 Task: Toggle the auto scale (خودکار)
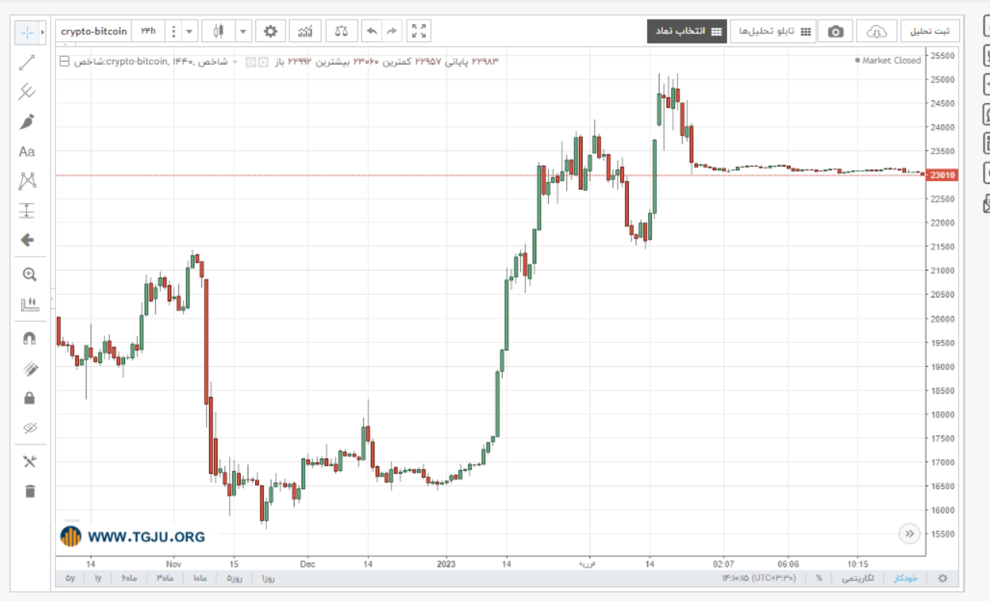point(905,578)
